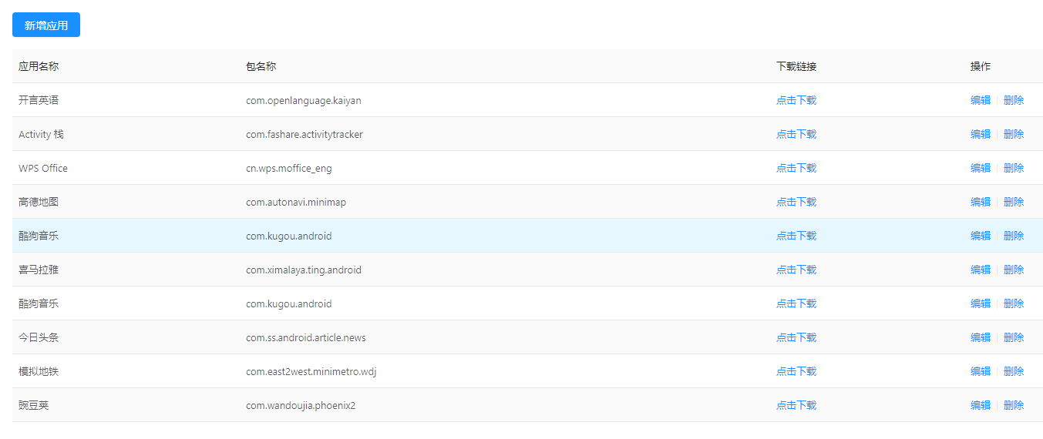Click 点击下载 for WPS Office
This screenshot has width=1043, height=439.
coord(796,168)
